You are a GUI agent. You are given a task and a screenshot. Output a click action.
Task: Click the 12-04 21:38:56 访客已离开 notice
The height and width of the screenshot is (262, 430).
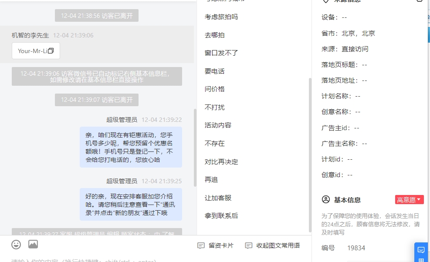97,16
